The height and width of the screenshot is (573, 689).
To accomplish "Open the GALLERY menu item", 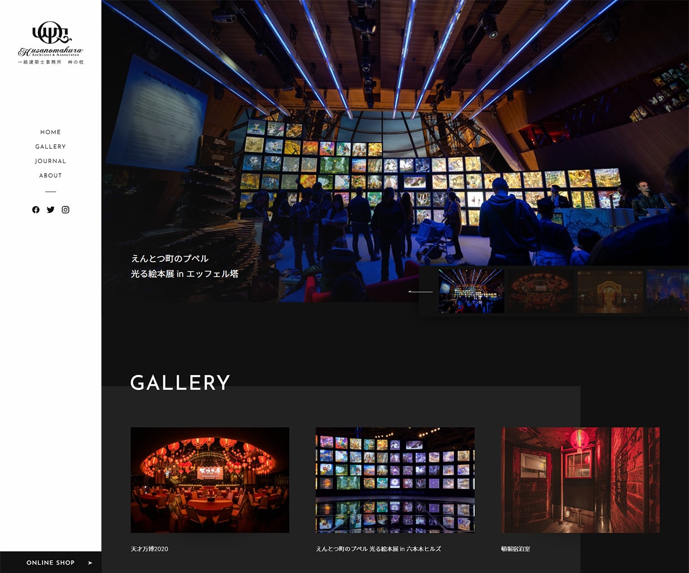I will pos(51,147).
